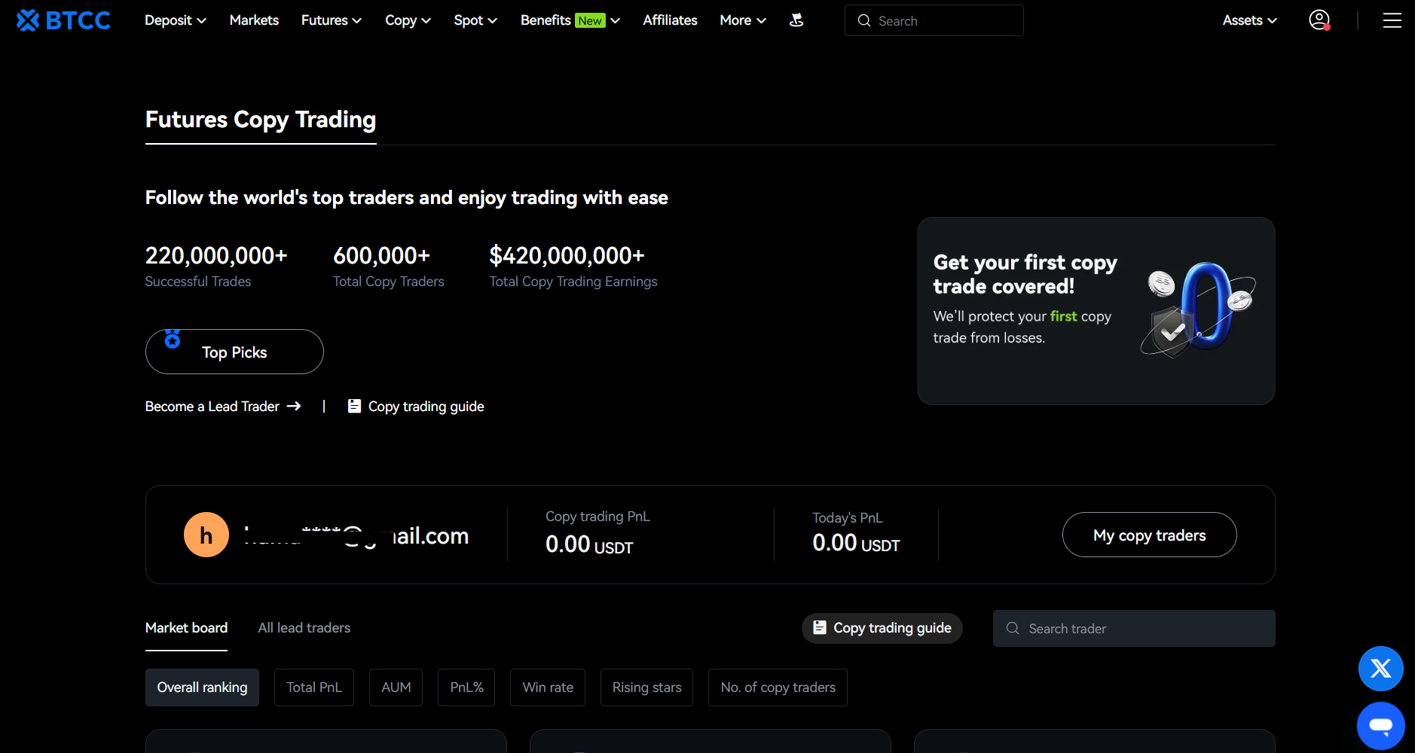Open the Markets page link
Screen dimensions: 1415x753
[x=254, y=20]
